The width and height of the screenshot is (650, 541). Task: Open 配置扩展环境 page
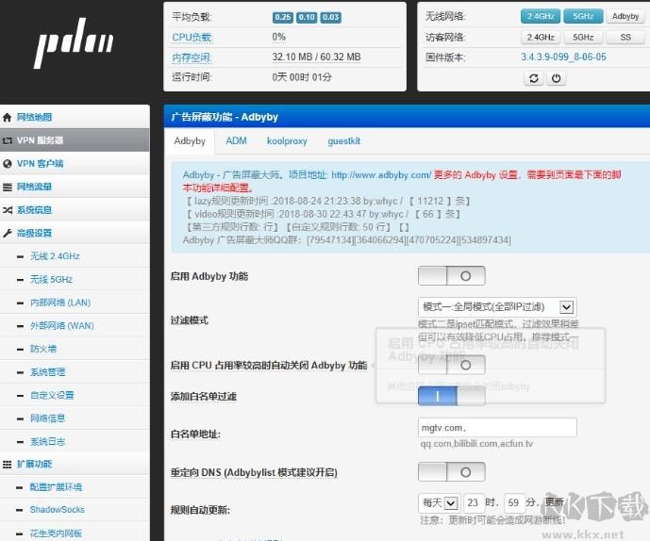pyautogui.click(x=56, y=487)
